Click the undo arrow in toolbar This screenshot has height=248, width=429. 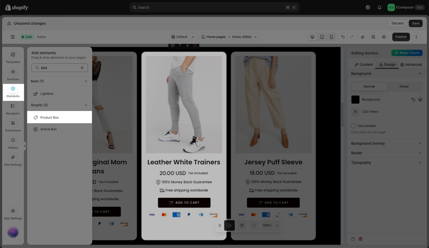[343, 37]
